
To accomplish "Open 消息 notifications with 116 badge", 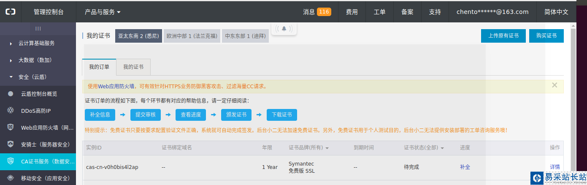I will [317, 12].
